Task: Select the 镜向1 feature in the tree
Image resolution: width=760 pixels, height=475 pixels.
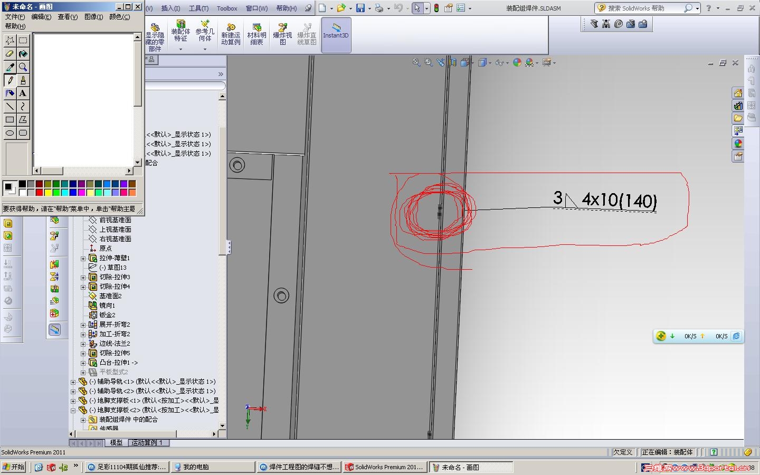Action: [107, 306]
